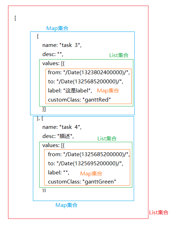Click the blue Map集合 label at top

pyautogui.click(x=57, y=28)
